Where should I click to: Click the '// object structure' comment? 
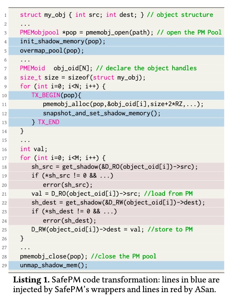tap(180, 15)
